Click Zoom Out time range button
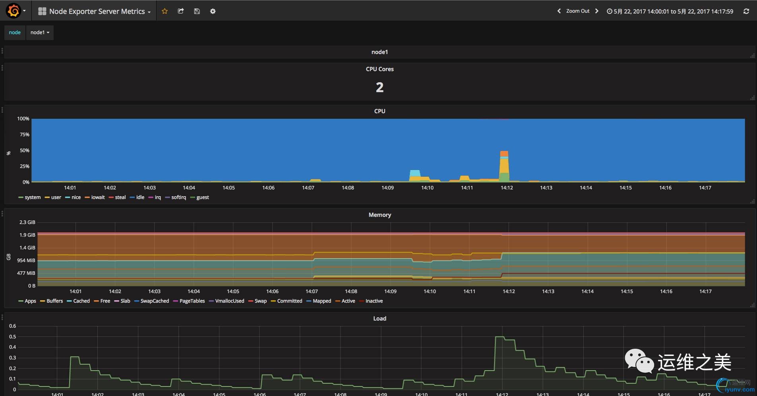This screenshot has height=396, width=757. tap(578, 11)
